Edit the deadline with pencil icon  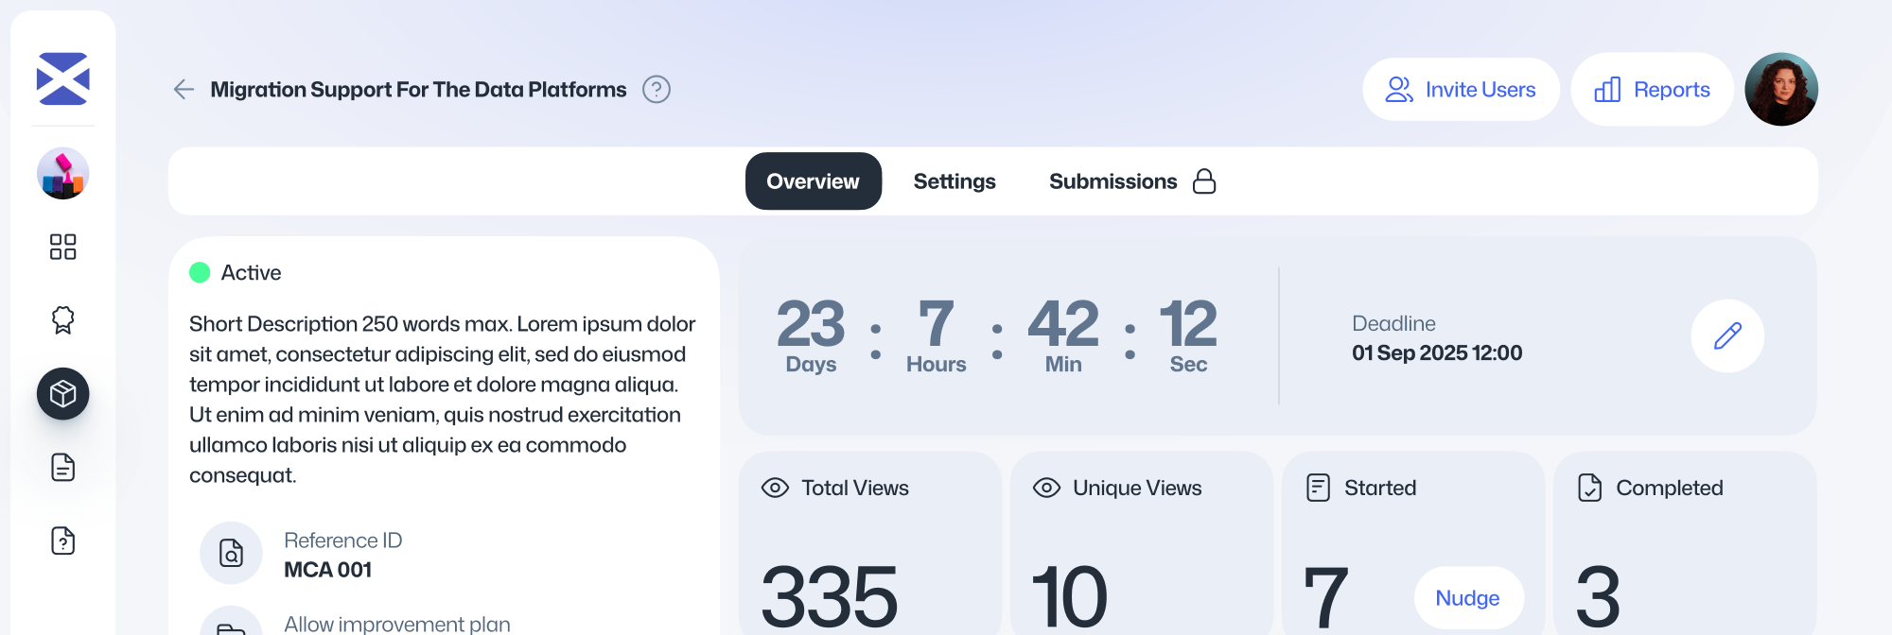click(x=1726, y=336)
